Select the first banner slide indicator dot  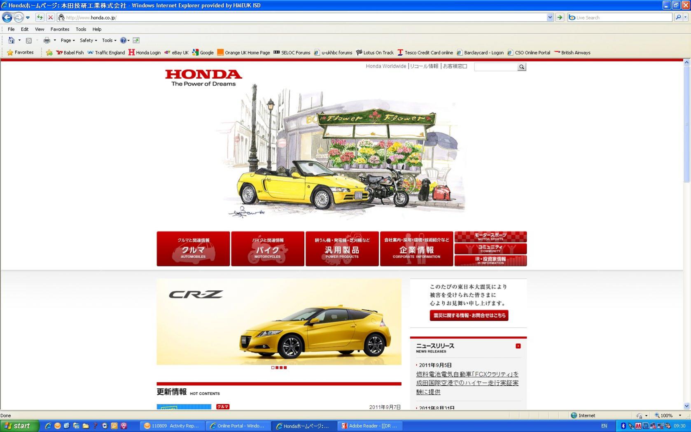273,367
